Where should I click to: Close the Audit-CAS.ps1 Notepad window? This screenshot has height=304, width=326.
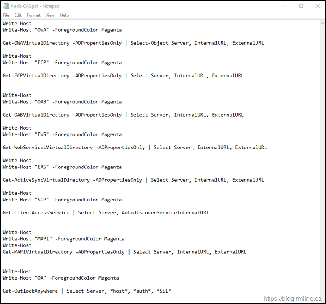coord(317,6)
